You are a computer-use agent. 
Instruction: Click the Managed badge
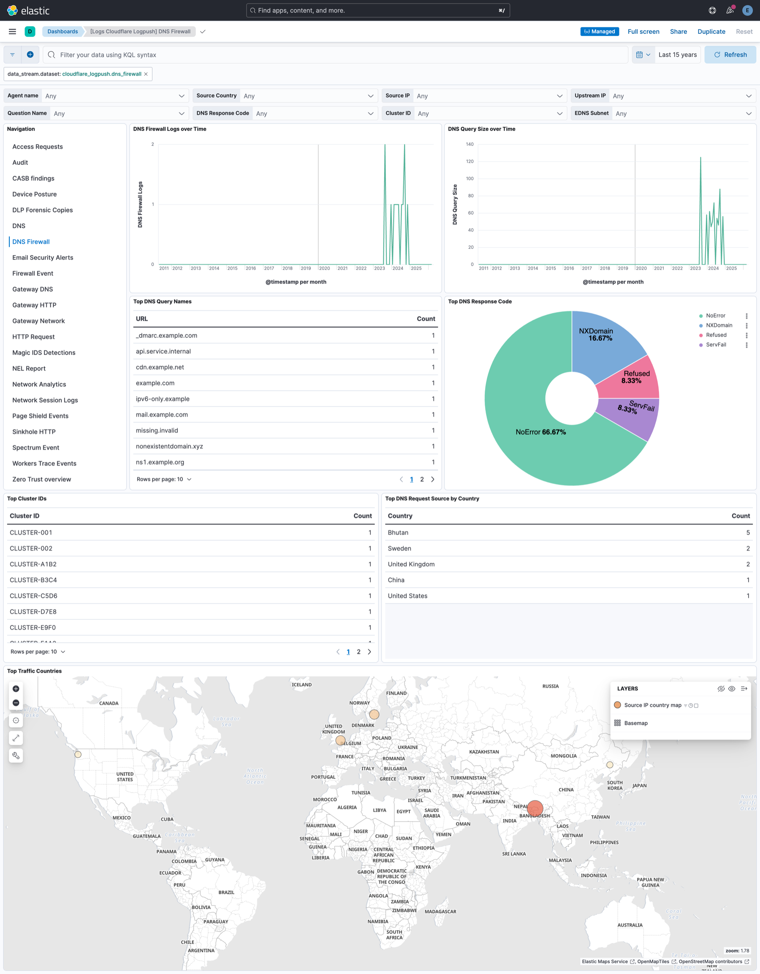click(x=600, y=32)
